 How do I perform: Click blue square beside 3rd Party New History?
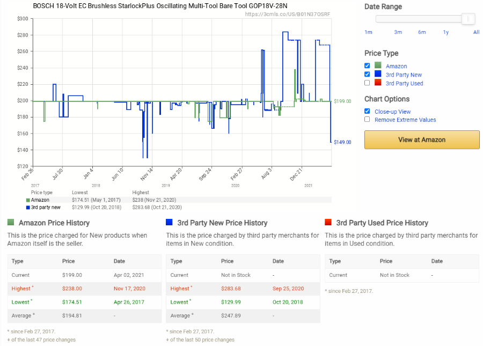[x=169, y=222]
